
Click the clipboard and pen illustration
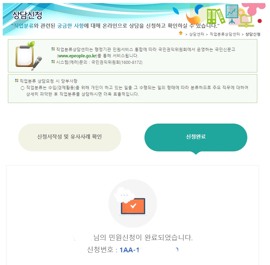tap(29, 56)
